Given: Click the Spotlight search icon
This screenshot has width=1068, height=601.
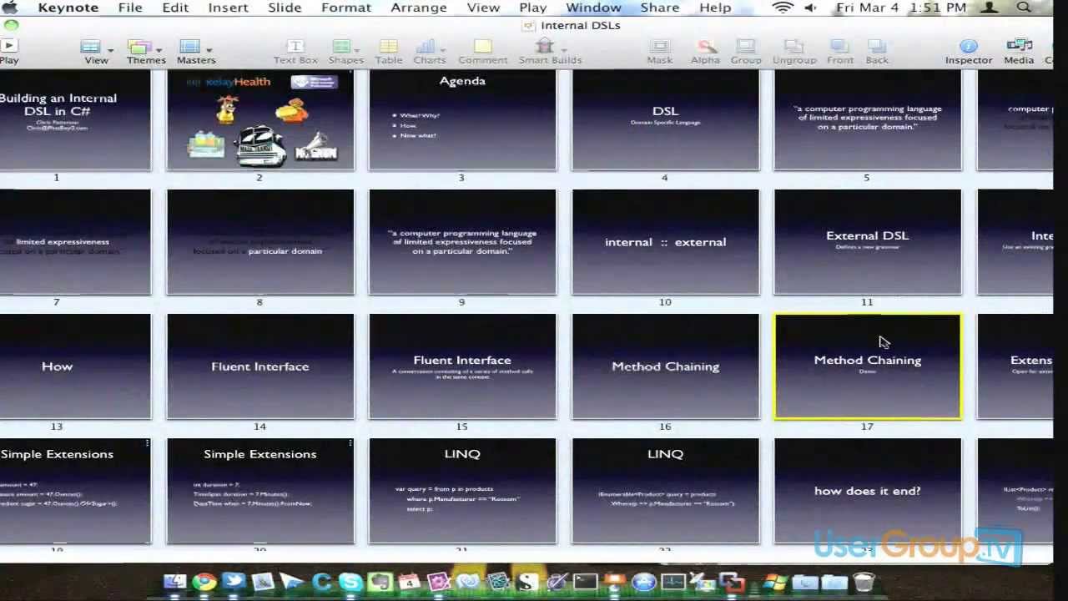Looking at the screenshot, I should [1023, 8].
